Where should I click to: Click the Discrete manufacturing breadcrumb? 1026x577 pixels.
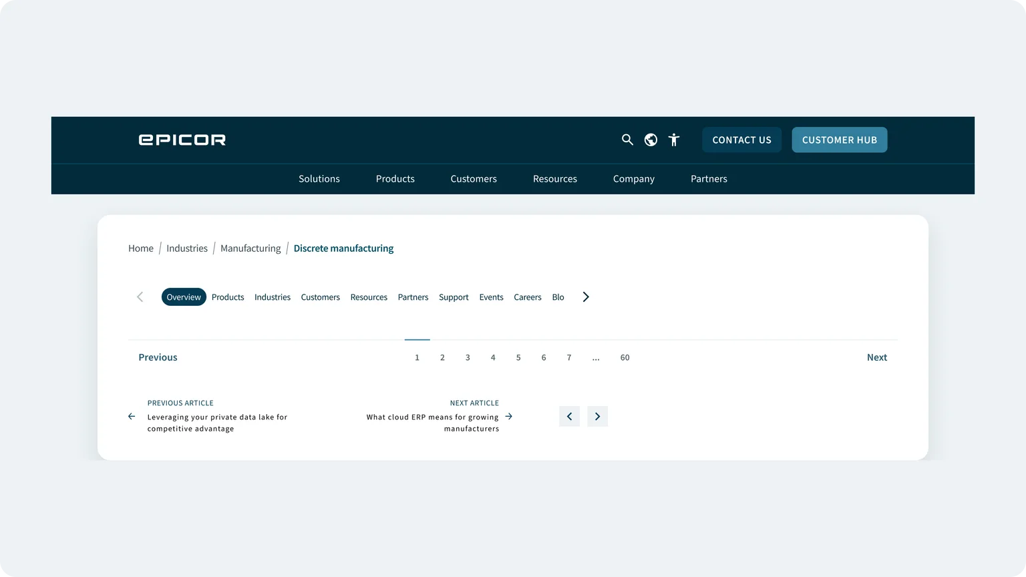[343, 248]
